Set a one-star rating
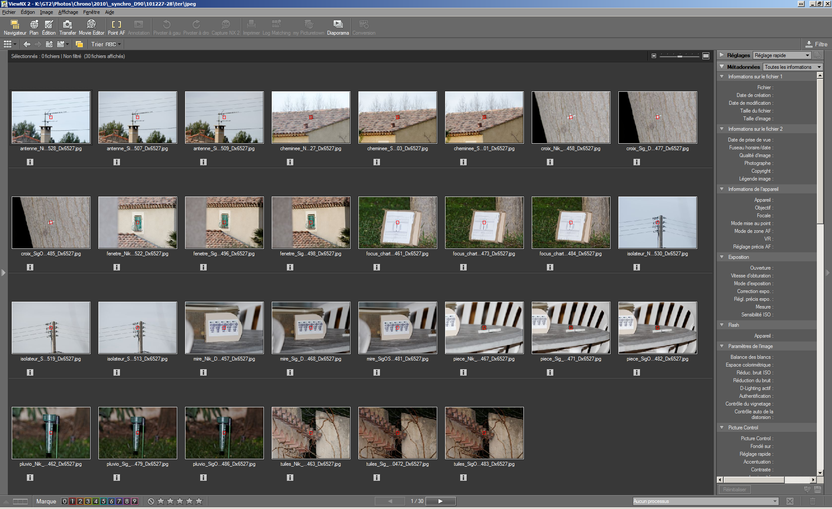 click(161, 501)
